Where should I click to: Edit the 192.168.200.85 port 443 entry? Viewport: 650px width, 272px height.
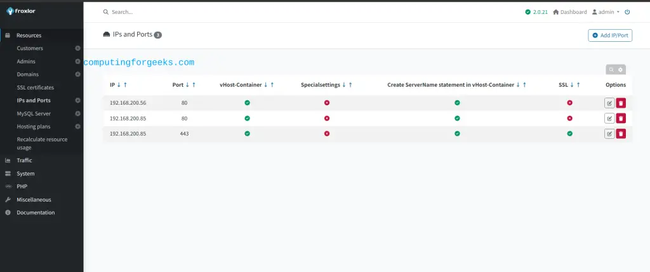(x=609, y=134)
